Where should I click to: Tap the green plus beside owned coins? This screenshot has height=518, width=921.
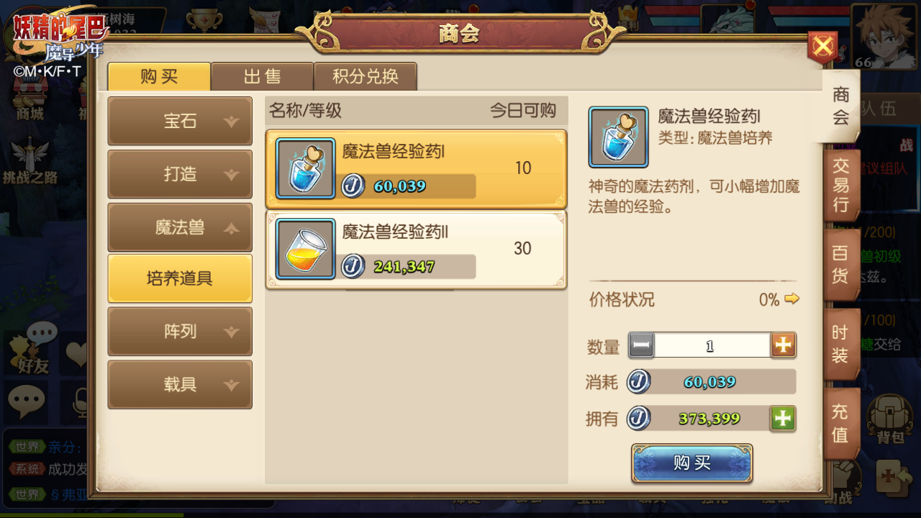coord(783,418)
